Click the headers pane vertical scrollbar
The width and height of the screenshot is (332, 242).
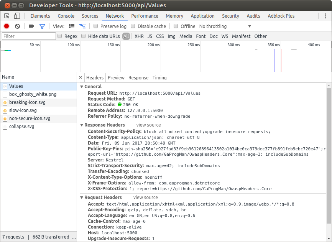329,156
